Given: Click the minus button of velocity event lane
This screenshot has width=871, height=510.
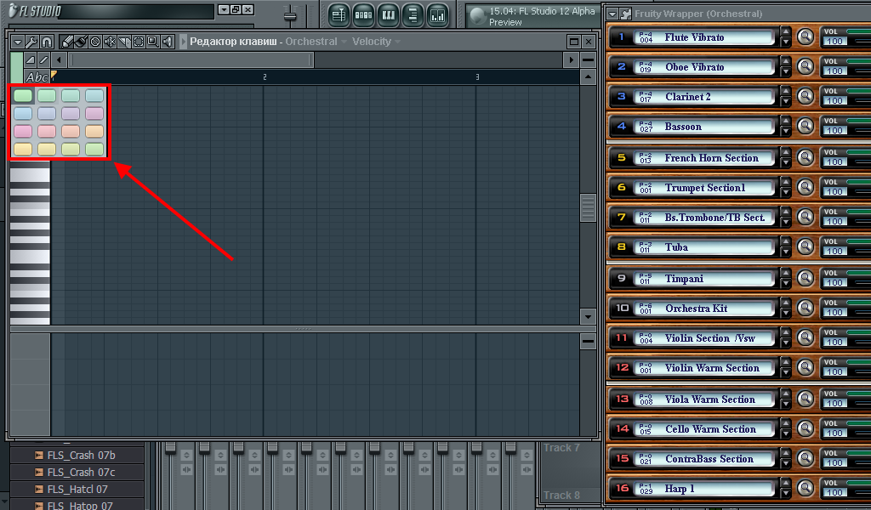Looking at the screenshot, I should 588,342.
